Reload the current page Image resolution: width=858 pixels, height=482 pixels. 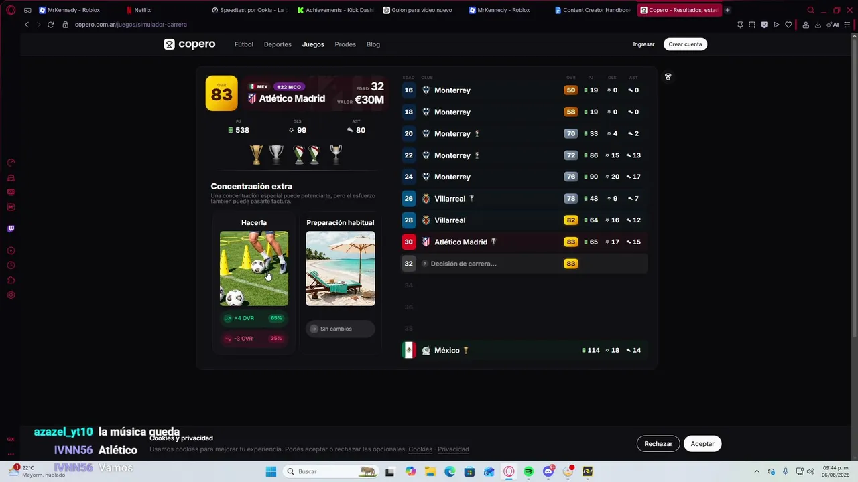(50, 25)
